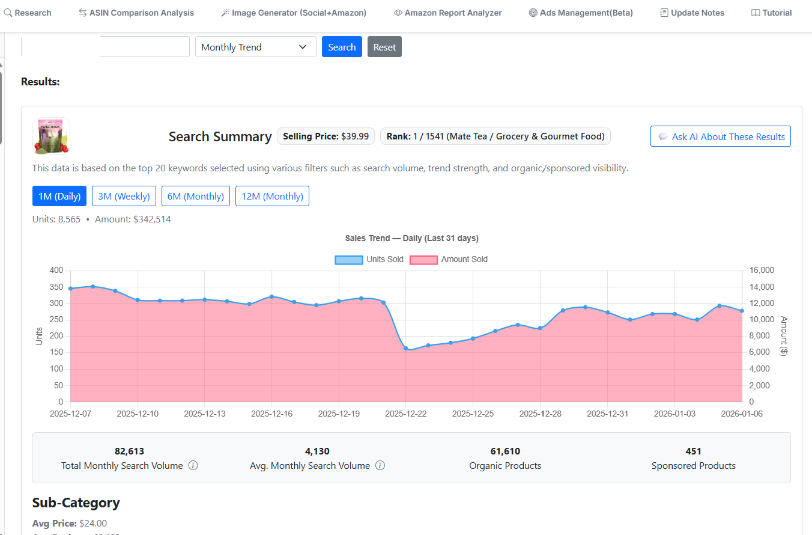The image size is (812, 535).
Task: Click the Amazon Report Analyzer eye icon
Action: [x=398, y=13]
